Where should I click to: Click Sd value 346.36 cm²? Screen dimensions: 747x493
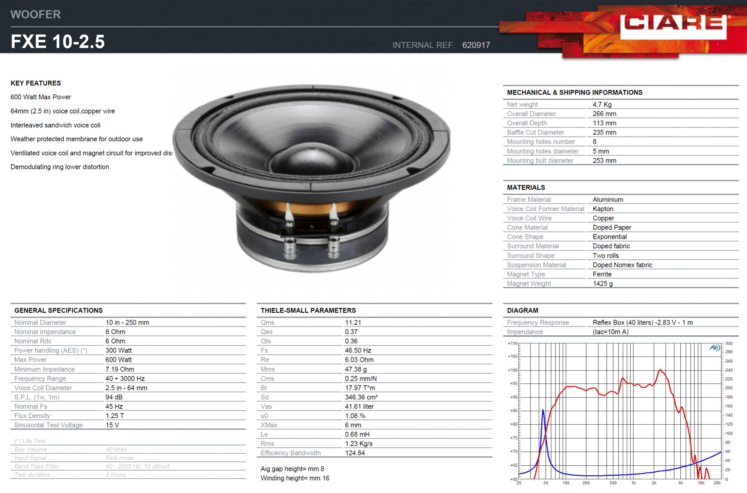point(361,397)
